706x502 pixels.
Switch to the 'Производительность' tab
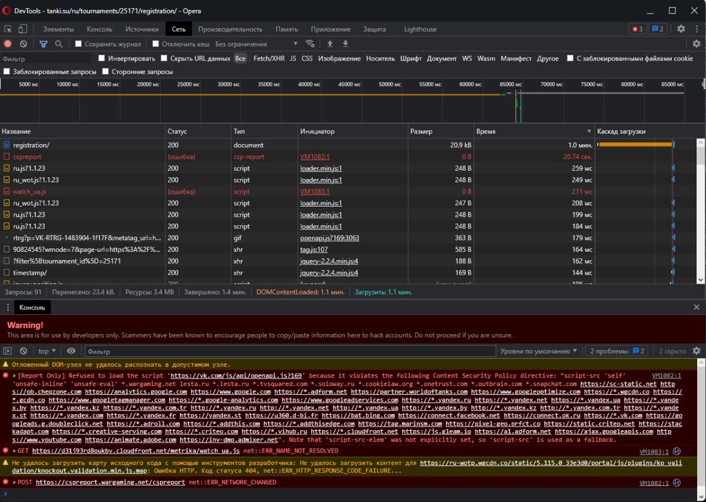pyautogui.click(x=230, y=29)
